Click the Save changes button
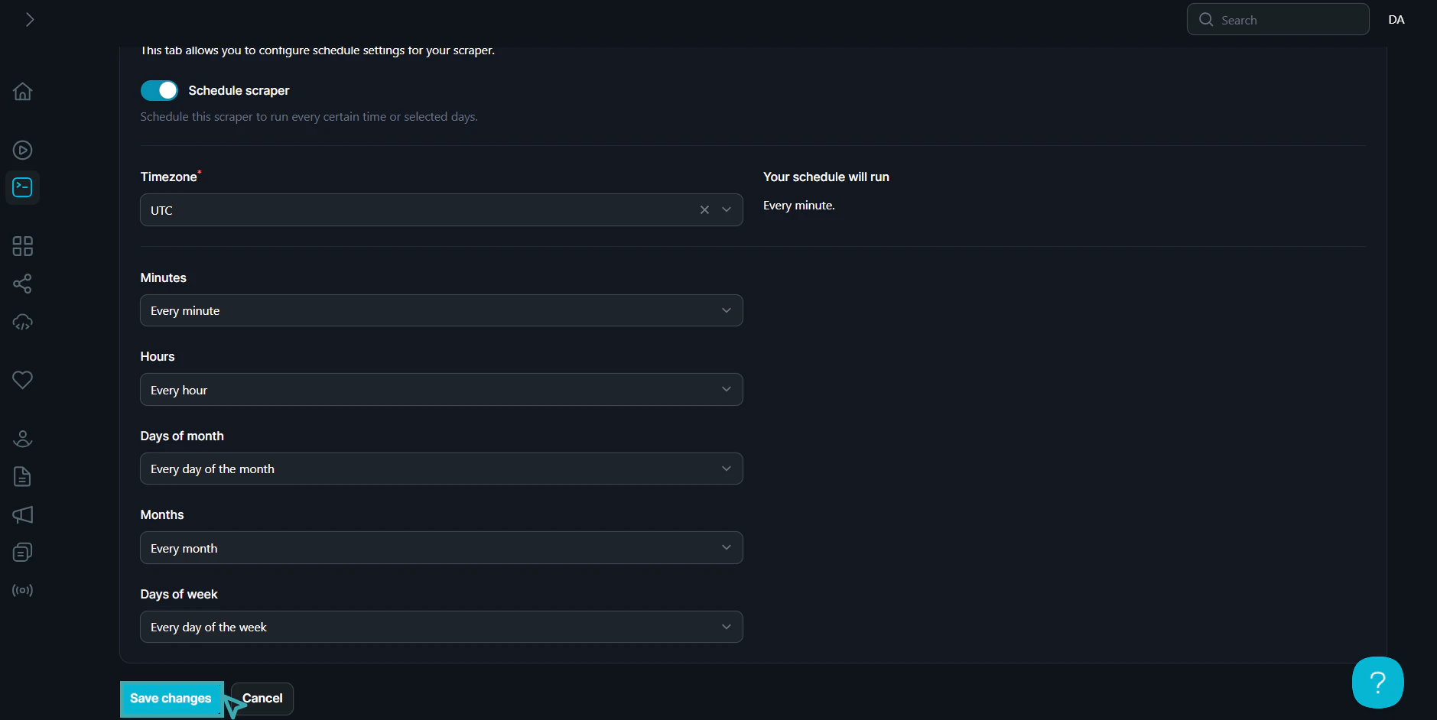 (171, 699)
